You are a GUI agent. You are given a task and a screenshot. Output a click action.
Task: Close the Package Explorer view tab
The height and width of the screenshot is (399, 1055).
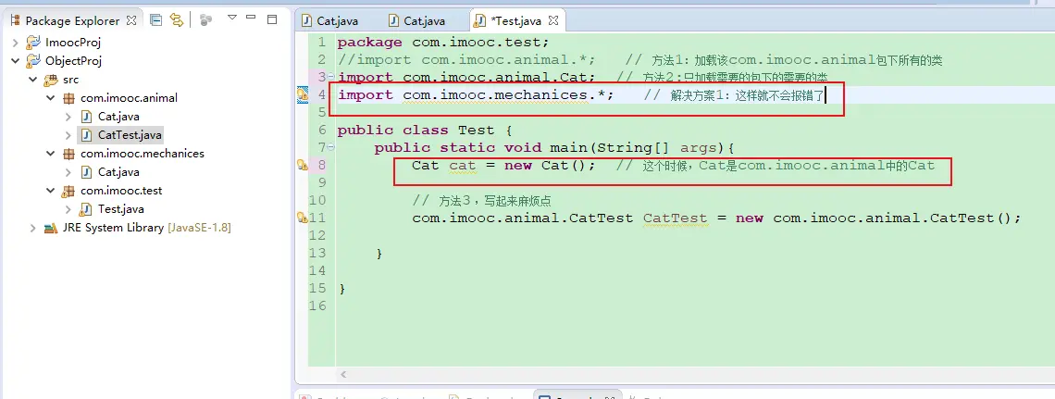pyautogui.click(x=130, y=20)
